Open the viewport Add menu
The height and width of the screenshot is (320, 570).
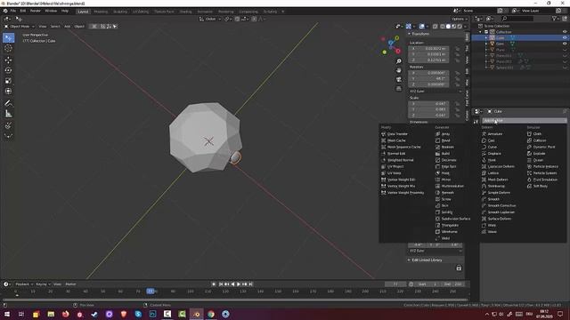point(68,27)
